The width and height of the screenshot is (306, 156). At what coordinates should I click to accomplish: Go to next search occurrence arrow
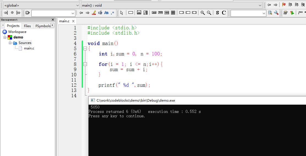(88, 13)
